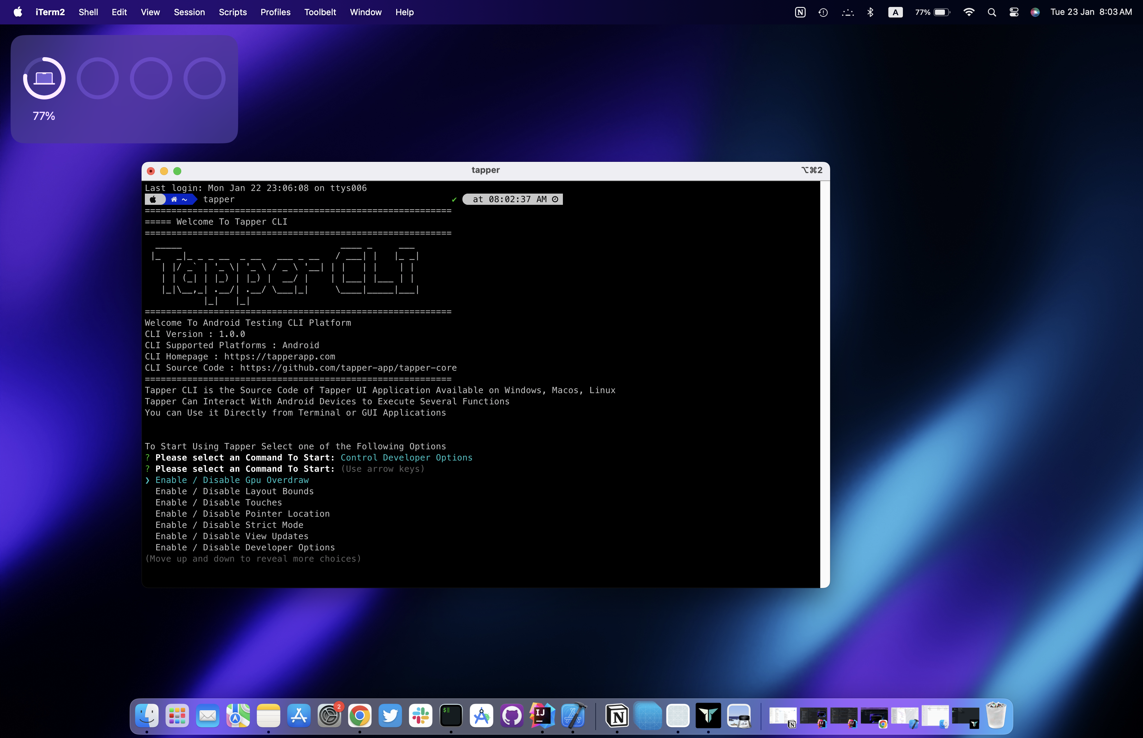The image size is (1143, 738).
Task: Open the Toolbelt menu
Action: (x=320, y=12)
